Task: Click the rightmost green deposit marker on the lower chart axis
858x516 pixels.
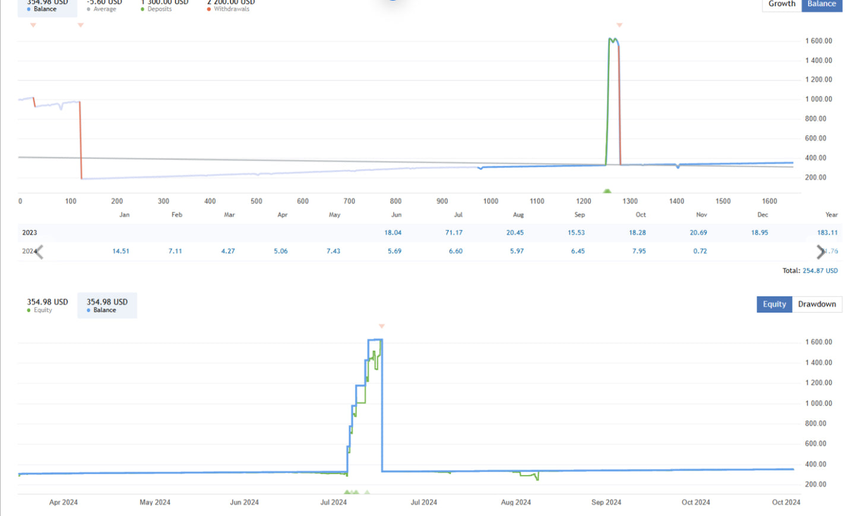Action: click(x=367, y=492)
